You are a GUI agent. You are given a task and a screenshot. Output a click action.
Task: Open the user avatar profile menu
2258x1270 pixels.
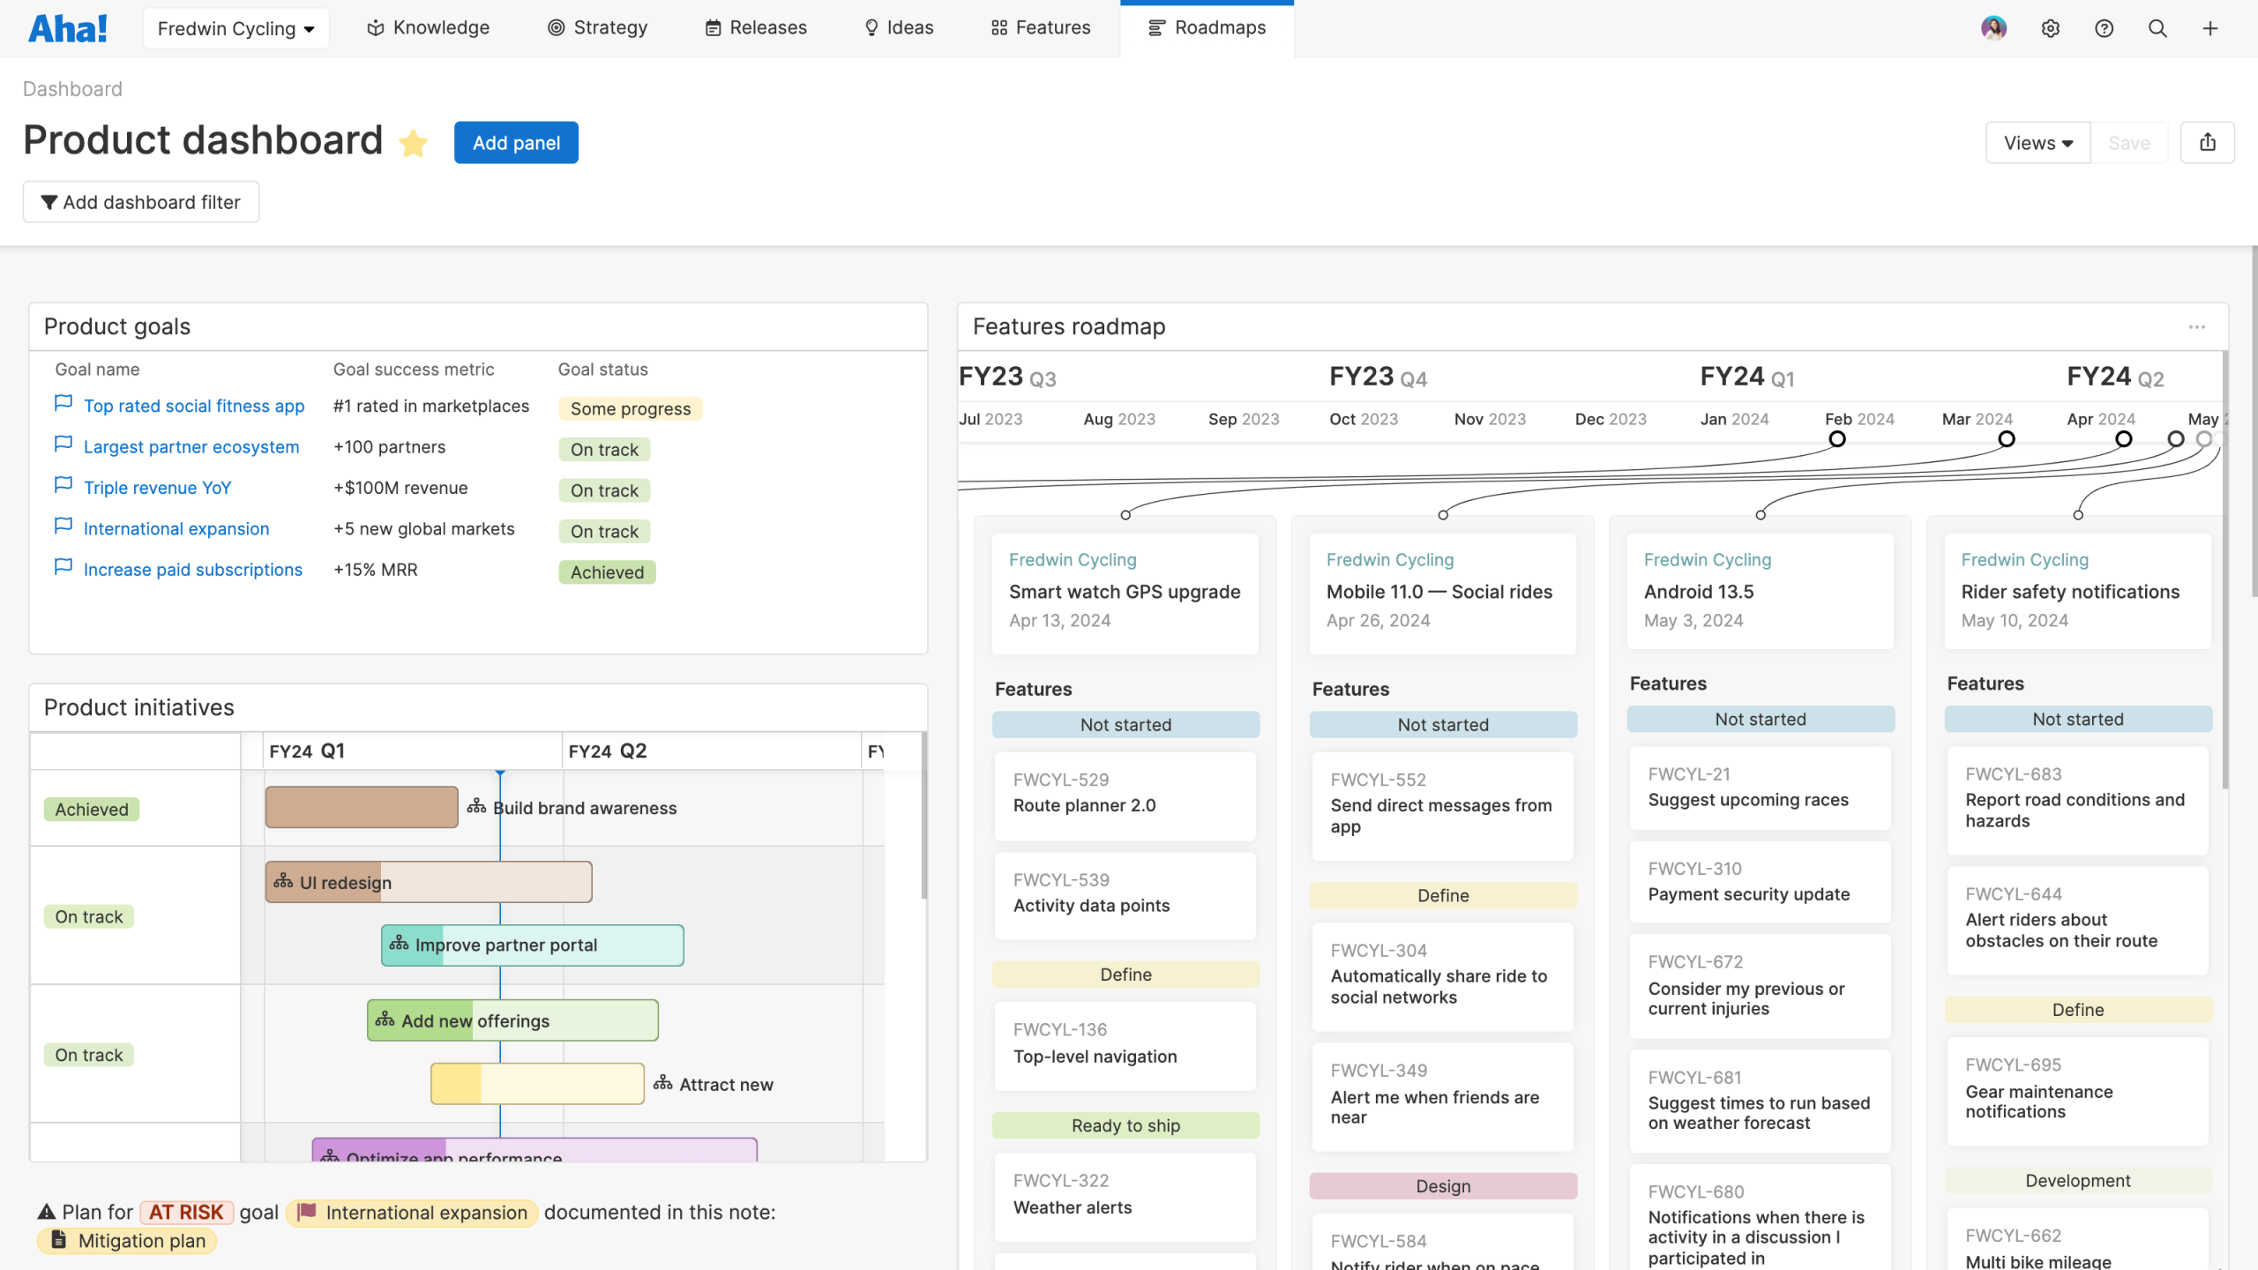[1993, 28]
